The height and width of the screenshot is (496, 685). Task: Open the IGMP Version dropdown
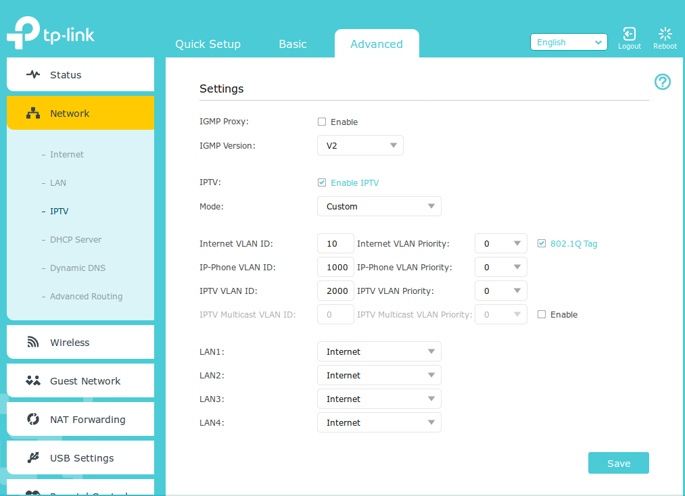360,145
